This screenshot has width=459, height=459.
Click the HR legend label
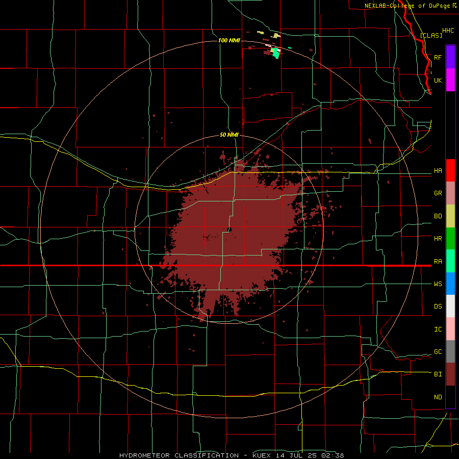(x=438, y=239)
